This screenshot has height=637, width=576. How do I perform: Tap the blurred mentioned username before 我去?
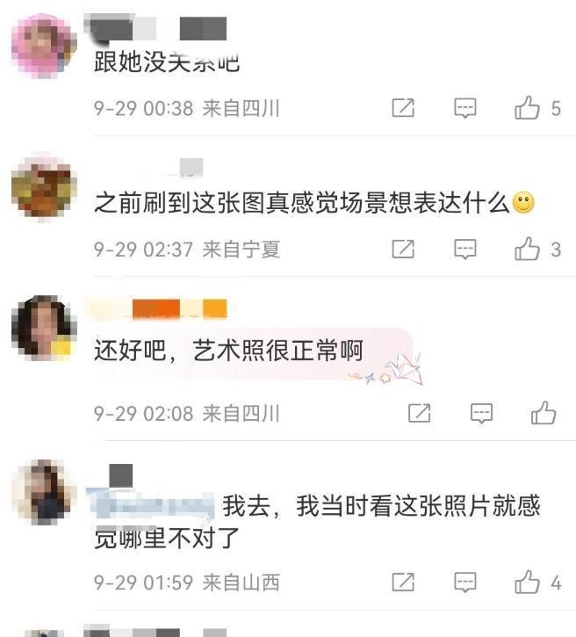(x=150, y=505)
